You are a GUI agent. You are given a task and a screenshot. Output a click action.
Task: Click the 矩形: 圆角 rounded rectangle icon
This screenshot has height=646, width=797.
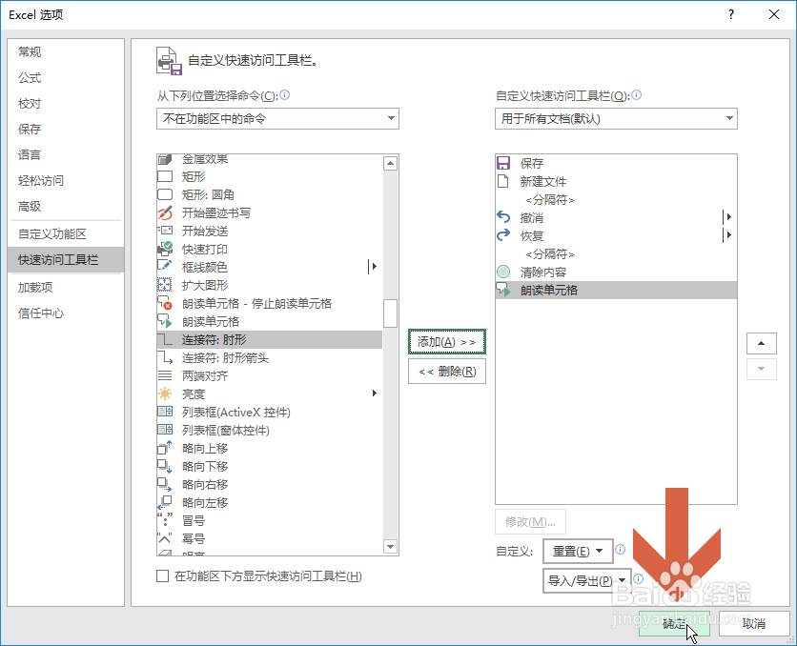pyautogui.click(x=165, y=194)
